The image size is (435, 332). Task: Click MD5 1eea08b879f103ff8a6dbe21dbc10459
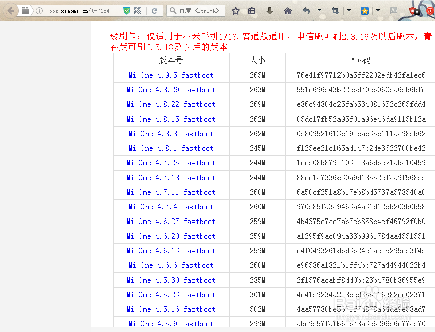point(361,163)
